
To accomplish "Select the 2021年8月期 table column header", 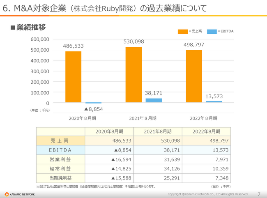I will (x=158, y=131).
